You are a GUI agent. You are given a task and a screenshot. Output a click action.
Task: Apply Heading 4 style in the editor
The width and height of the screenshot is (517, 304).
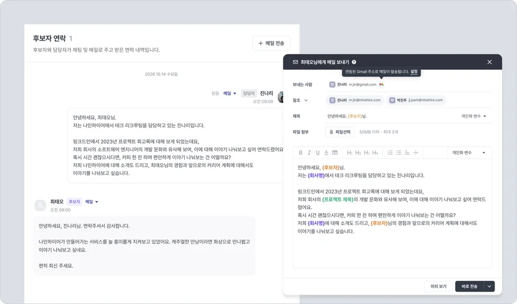point(375,153)
